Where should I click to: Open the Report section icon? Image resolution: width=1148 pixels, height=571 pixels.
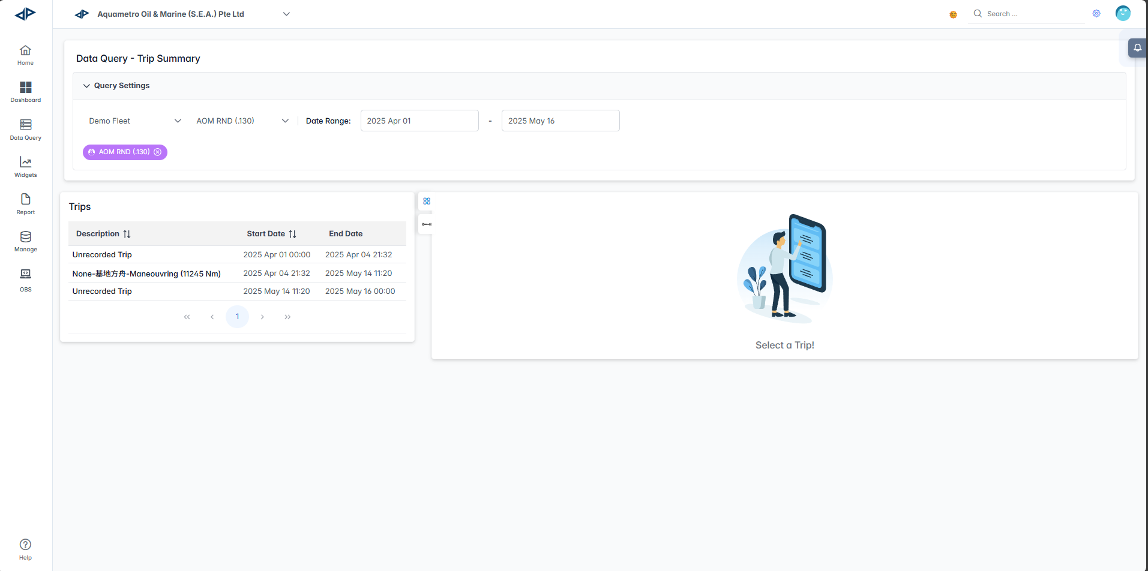[25, 204]
